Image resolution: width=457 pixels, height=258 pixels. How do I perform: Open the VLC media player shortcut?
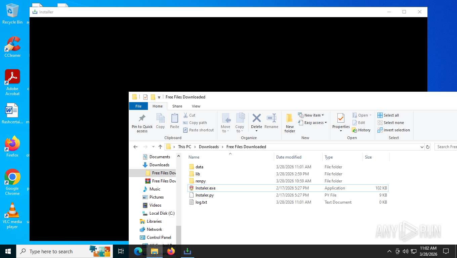click(x=12, y=216)
